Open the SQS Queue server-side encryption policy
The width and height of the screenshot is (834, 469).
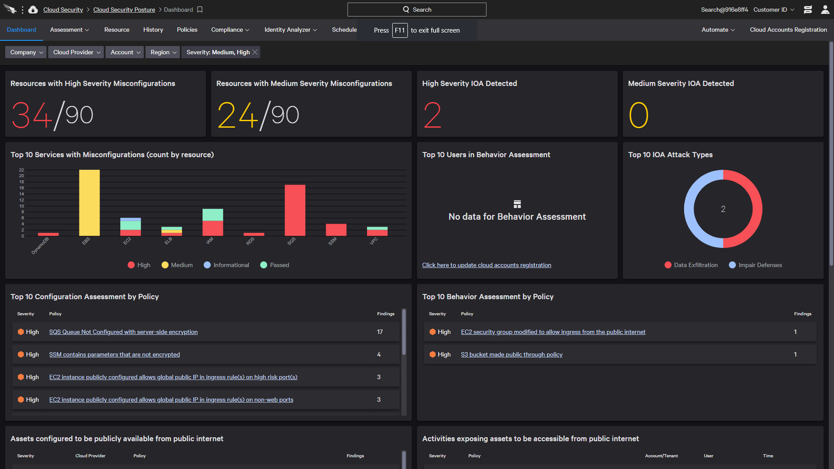tap(123, 332)
